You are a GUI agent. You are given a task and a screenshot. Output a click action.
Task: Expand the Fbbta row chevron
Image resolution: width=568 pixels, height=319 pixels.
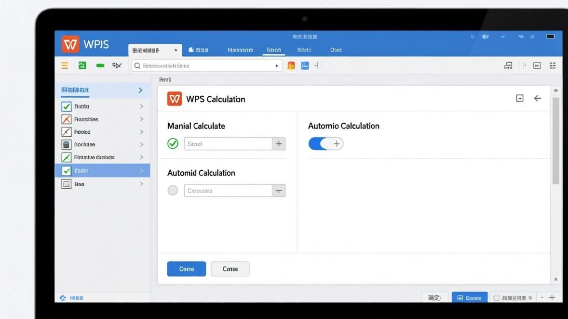tap(142, 106)
